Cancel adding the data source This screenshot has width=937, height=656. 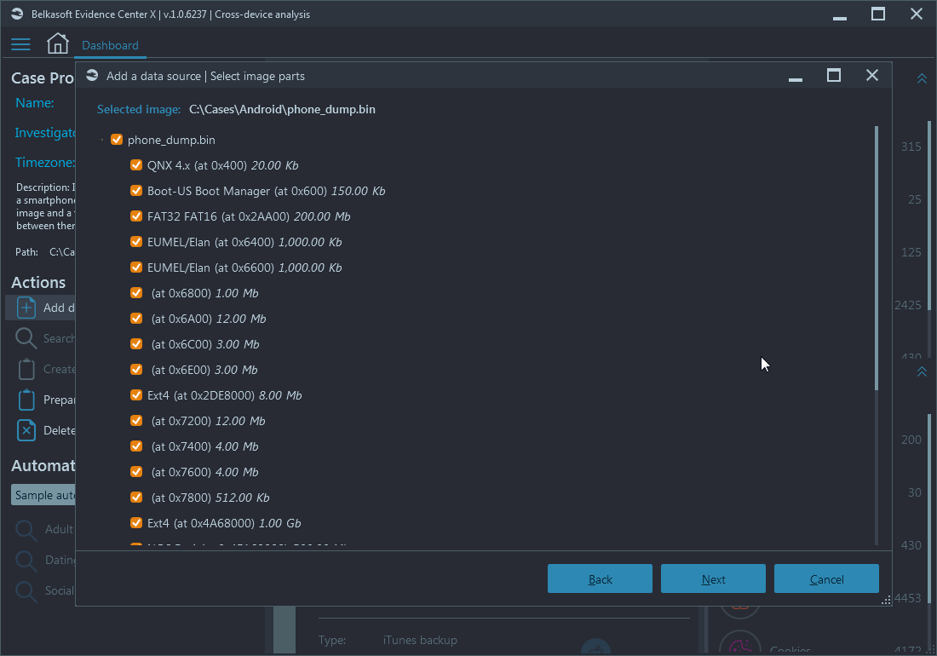[826, 579]
